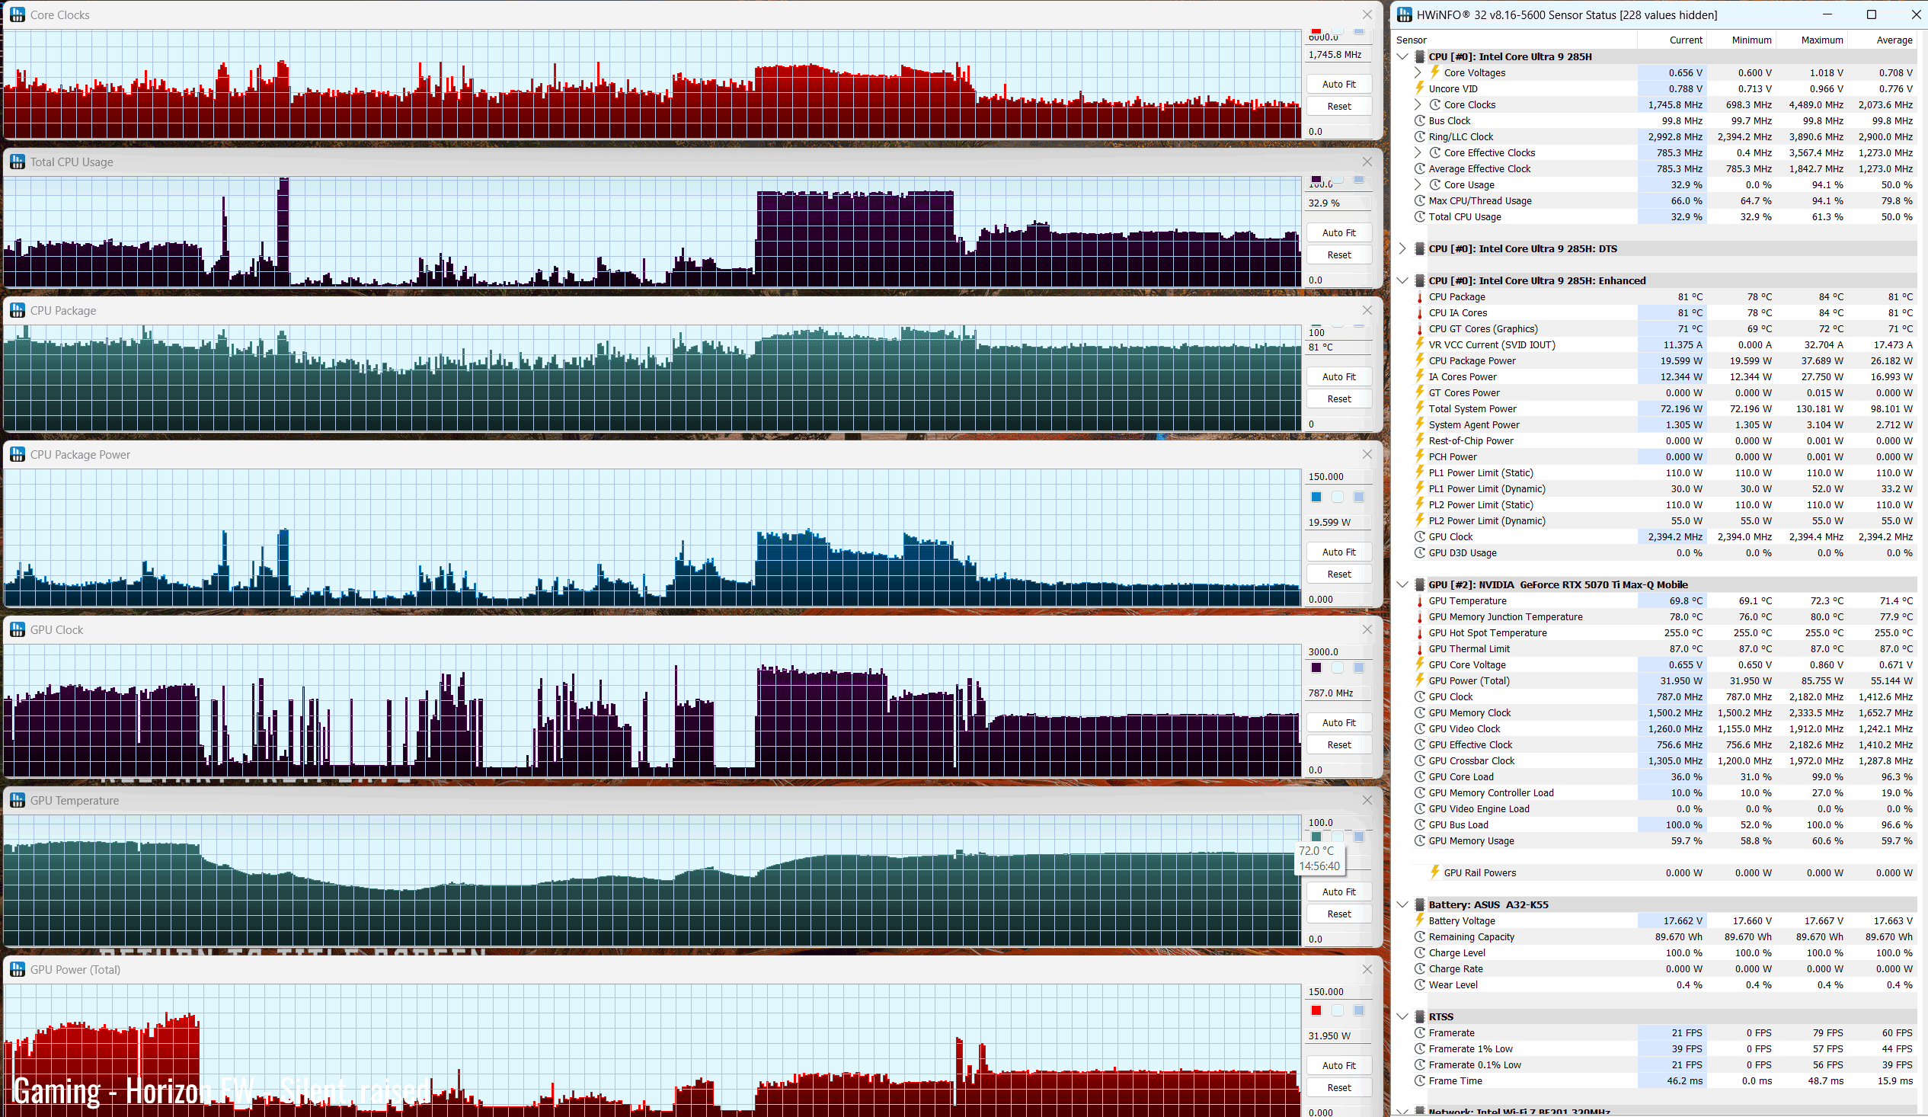Screen dimensions: 1928x1117
Task: Click Auto Fit in the Core Clocks graph
Action: (1338, 84)
